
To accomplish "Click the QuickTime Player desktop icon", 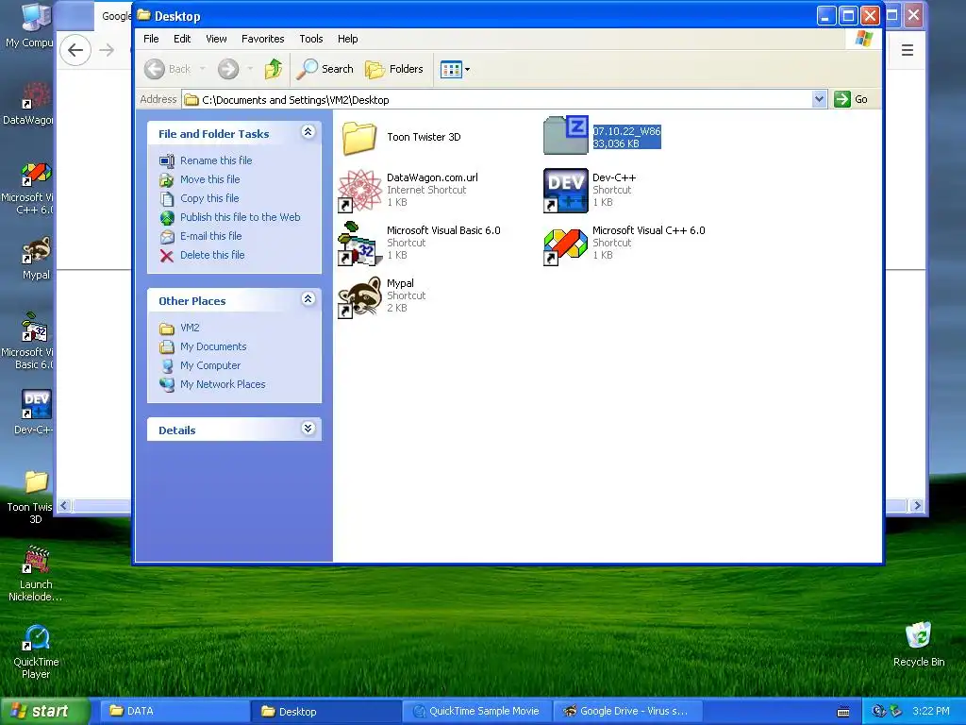I will 36,637.
